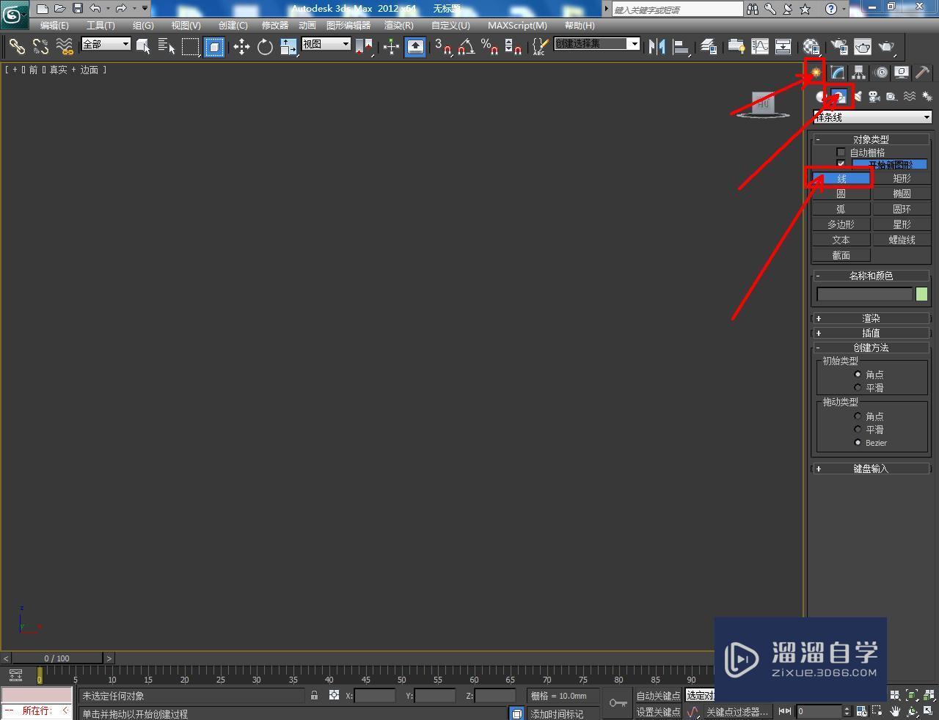Screen dimensions: 939x720
Task: Toggle the Select and Manipulate tool
Action: click(x=391, y=47)
